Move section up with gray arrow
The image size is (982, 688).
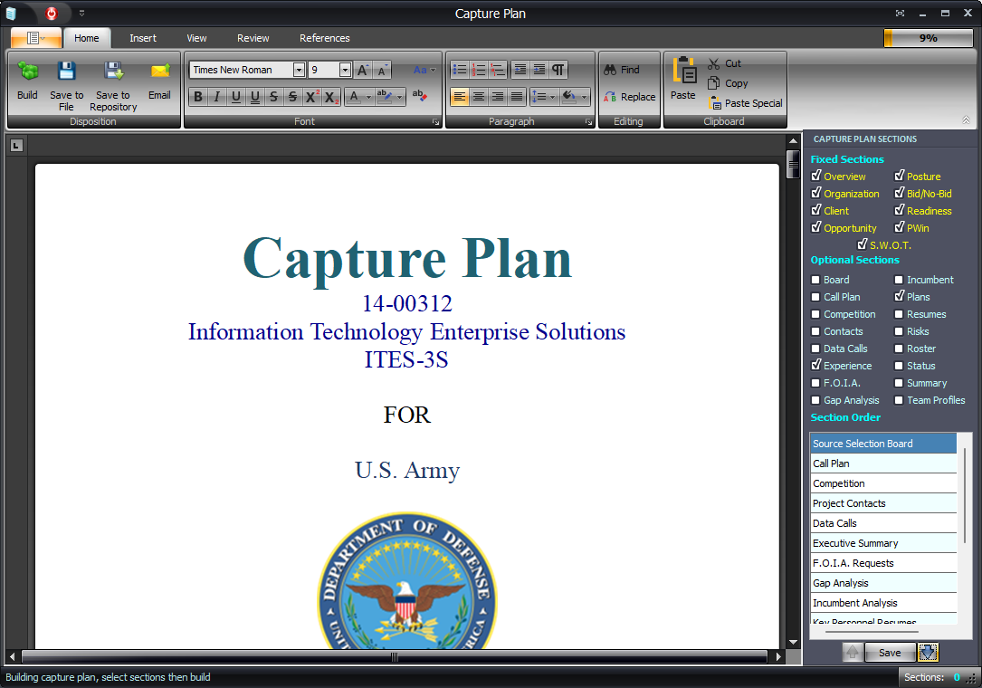pos(853,653)
